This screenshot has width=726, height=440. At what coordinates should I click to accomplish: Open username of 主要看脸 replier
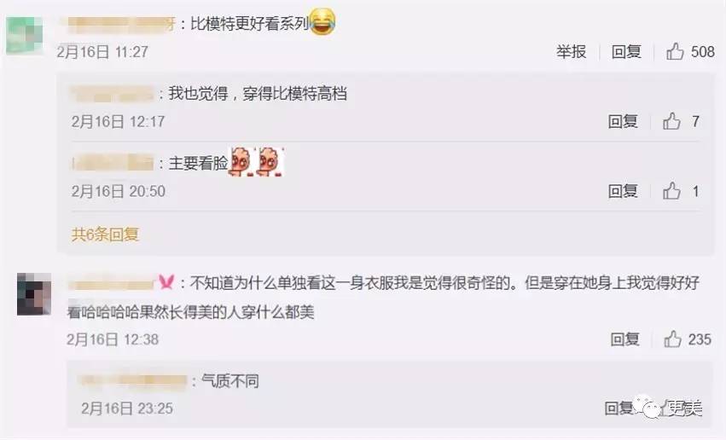click(113, 164)
